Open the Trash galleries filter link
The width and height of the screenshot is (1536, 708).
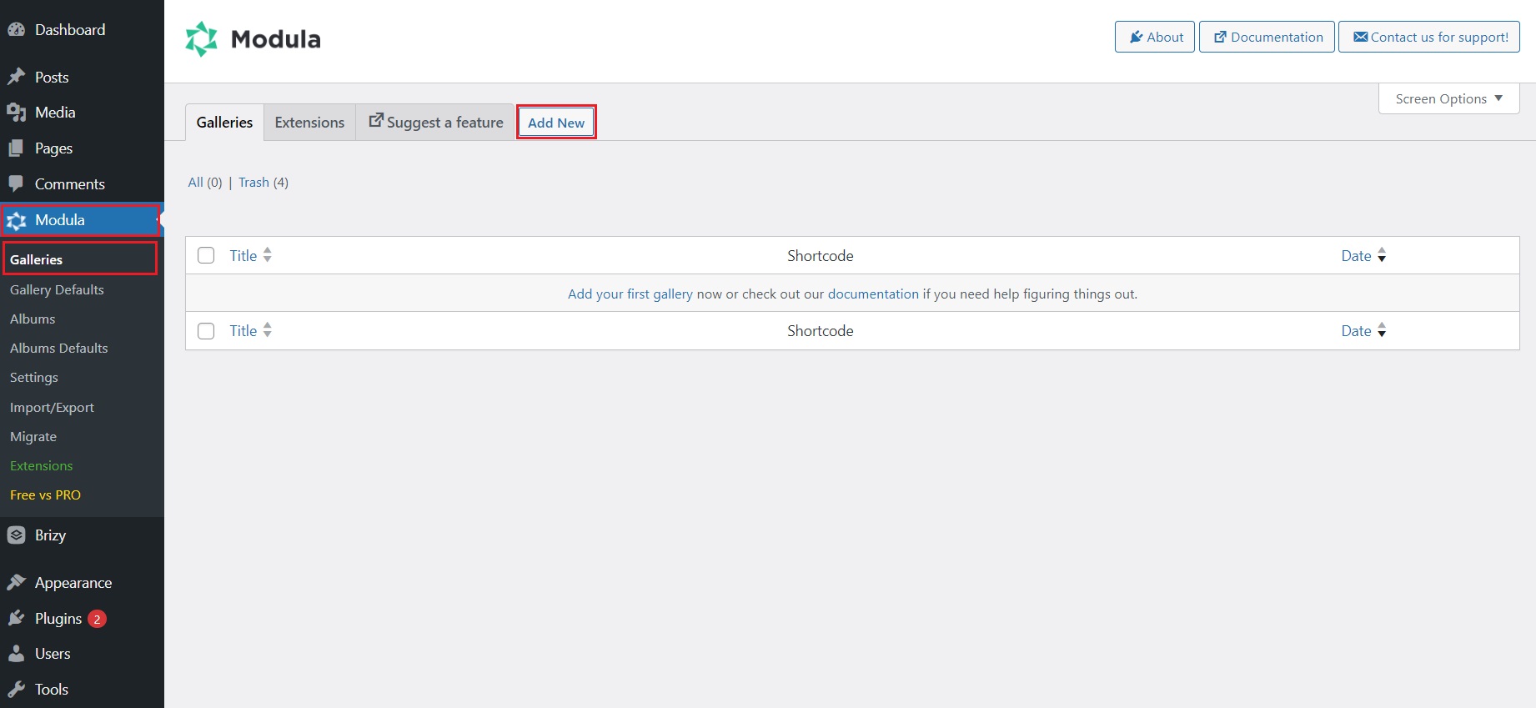[x=253, y=182]
